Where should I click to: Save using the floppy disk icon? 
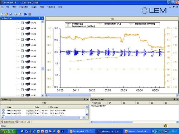(10, 14)
